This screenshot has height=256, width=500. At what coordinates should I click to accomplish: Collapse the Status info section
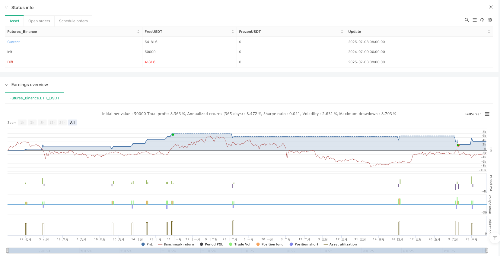(7, 8)
